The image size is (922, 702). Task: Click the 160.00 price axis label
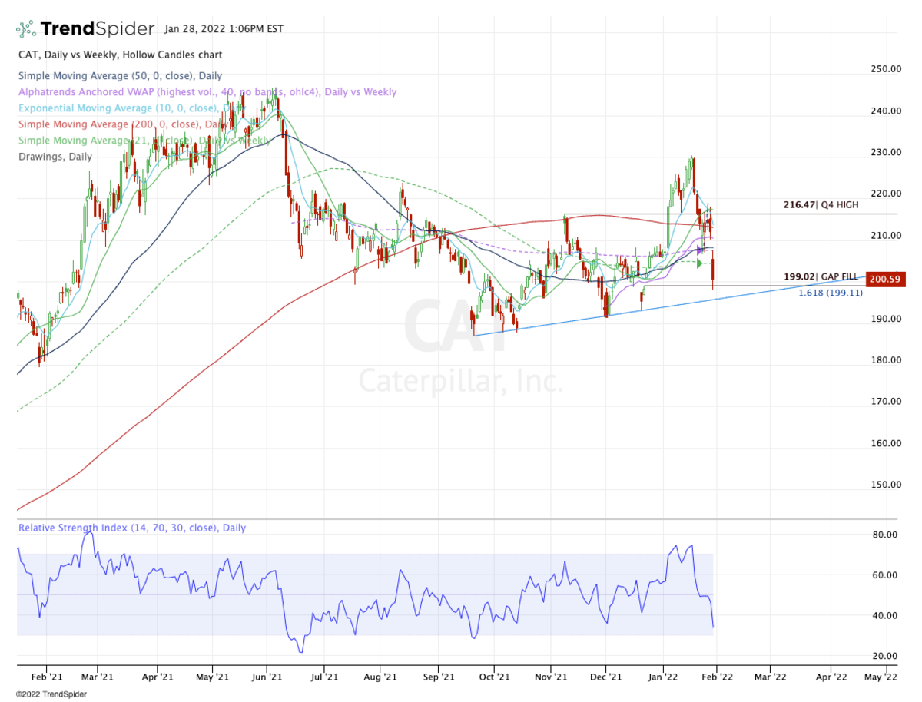(886, 443)
